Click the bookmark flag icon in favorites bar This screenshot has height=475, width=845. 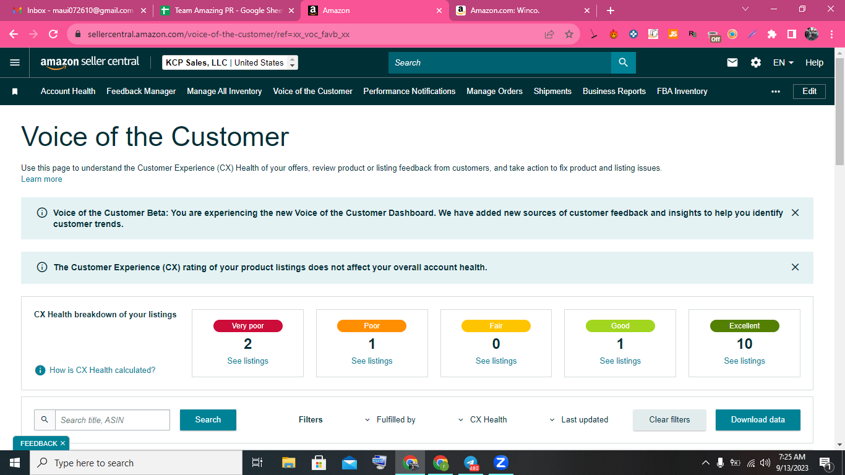pyautogui.click(x=15, y=92)
